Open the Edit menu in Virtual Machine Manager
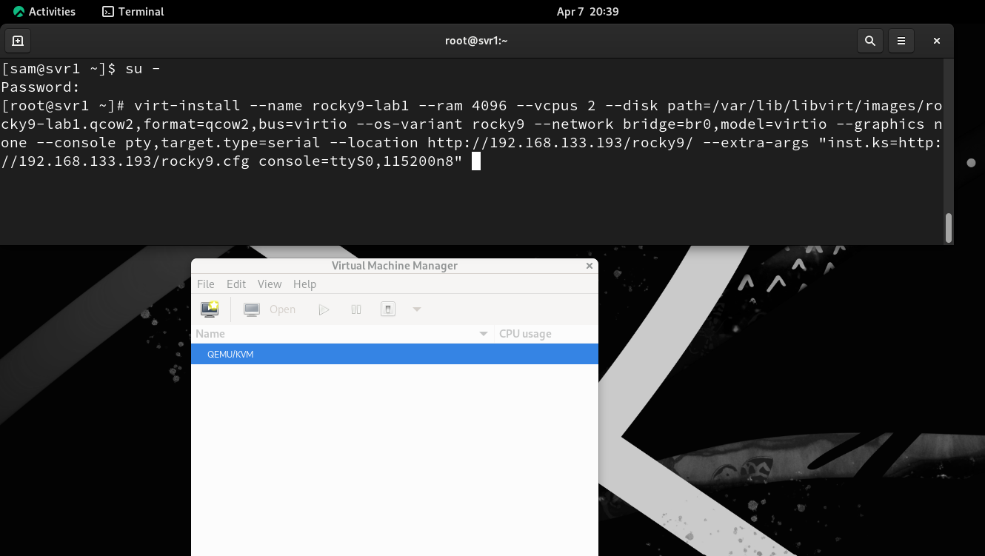The height and width of the screenshot is (556, 985). [236, 284]
